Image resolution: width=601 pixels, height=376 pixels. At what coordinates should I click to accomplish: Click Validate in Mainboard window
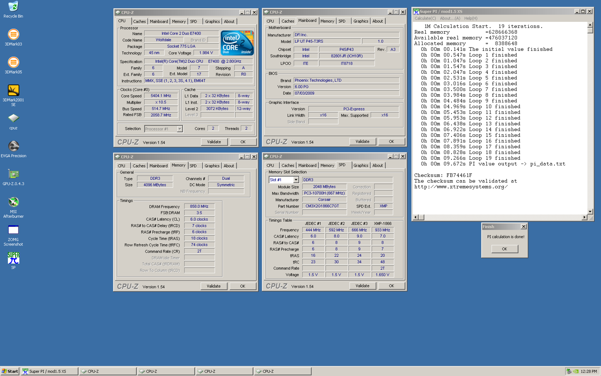362,141
